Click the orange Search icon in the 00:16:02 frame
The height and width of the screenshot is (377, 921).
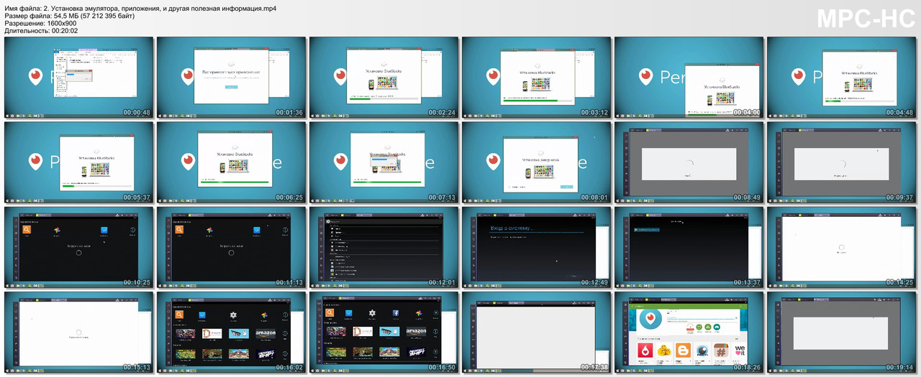[x=179, y=314]
